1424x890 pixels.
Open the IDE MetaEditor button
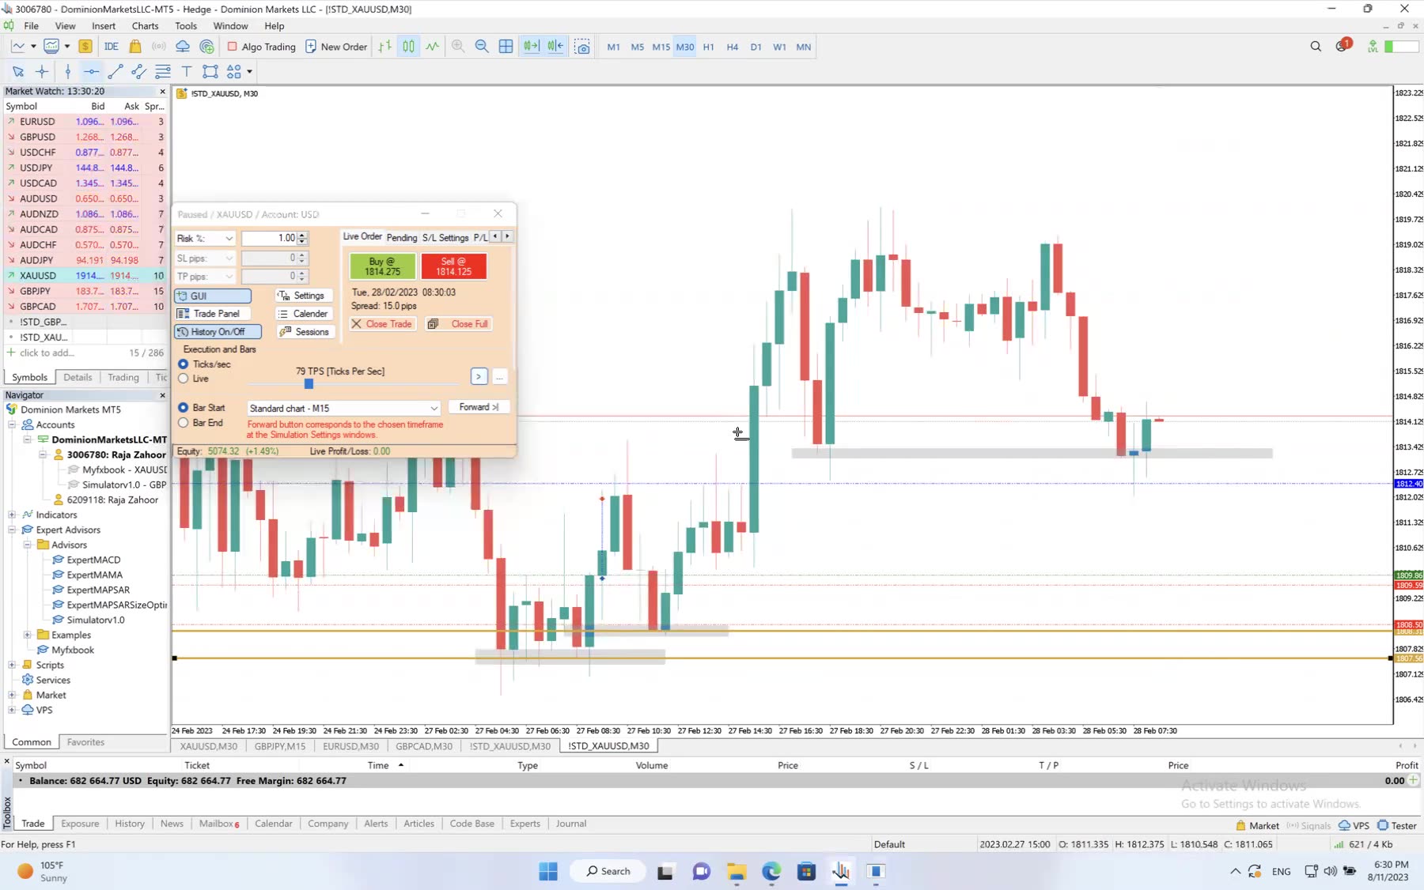111,47
